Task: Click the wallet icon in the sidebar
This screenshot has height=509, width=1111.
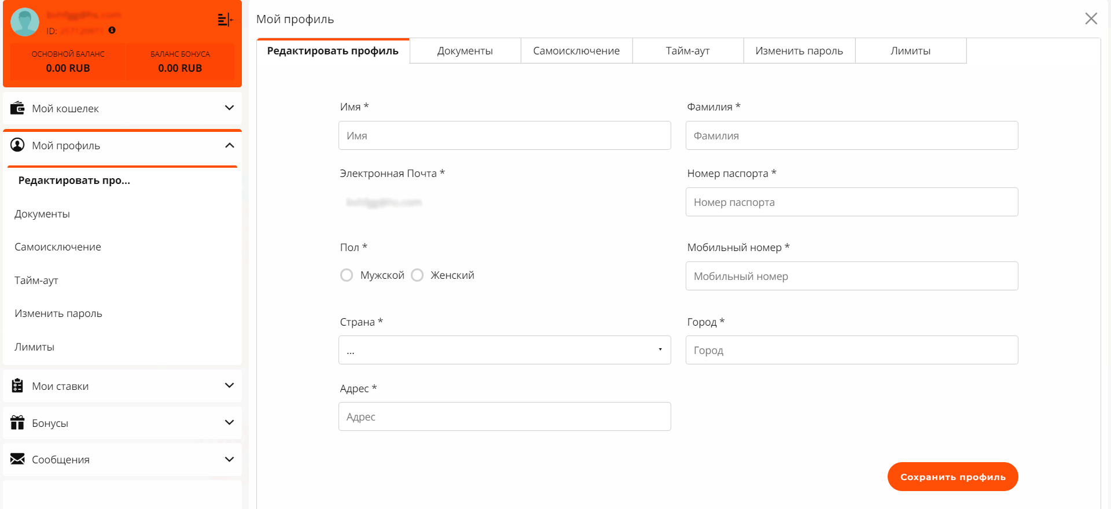Action: (x=17, y=108)
